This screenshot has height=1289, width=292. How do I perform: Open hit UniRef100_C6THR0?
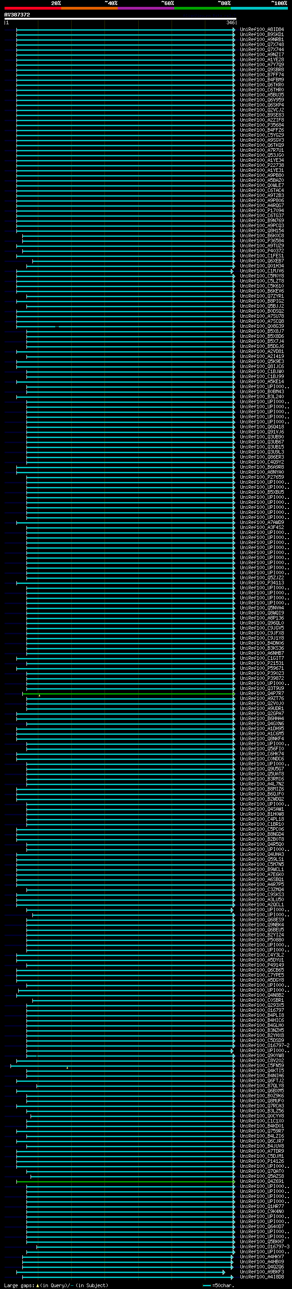261,90
